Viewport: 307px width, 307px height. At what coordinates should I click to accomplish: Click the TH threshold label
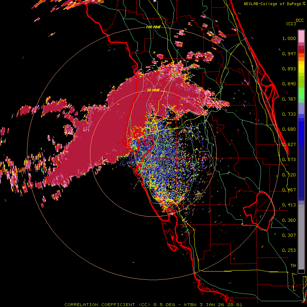pyautogui.click(x=293, y=266)
